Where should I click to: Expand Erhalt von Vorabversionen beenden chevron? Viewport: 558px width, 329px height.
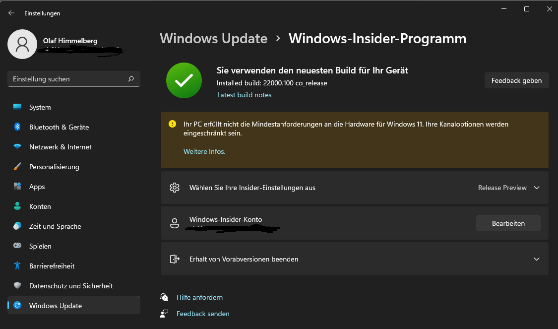(537, 259)
